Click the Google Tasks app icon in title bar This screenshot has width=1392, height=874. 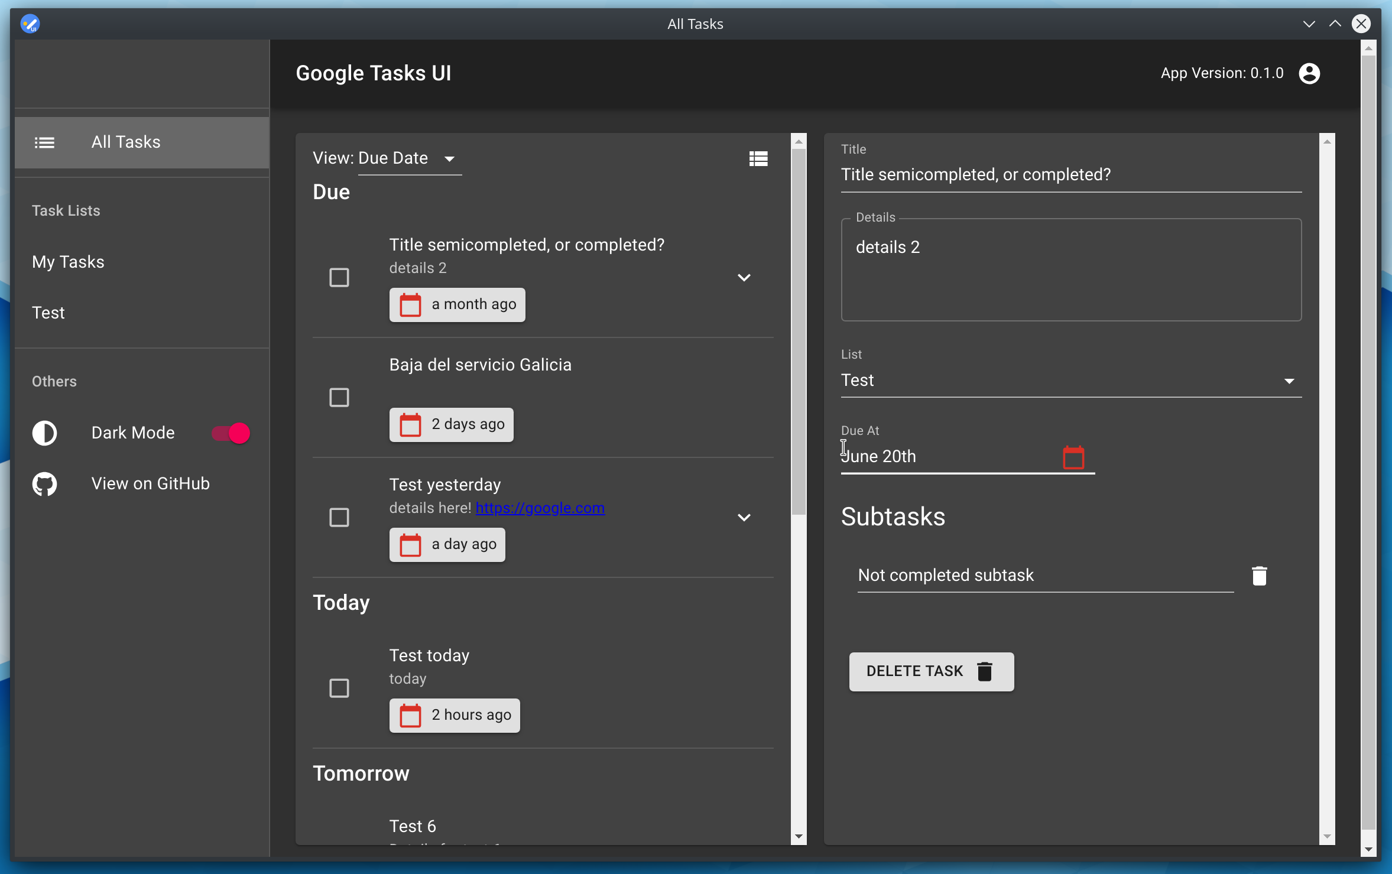click(x=30, y=24)
